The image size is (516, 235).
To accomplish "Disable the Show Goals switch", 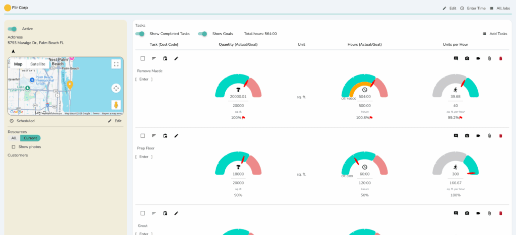I will coord(203,34).
